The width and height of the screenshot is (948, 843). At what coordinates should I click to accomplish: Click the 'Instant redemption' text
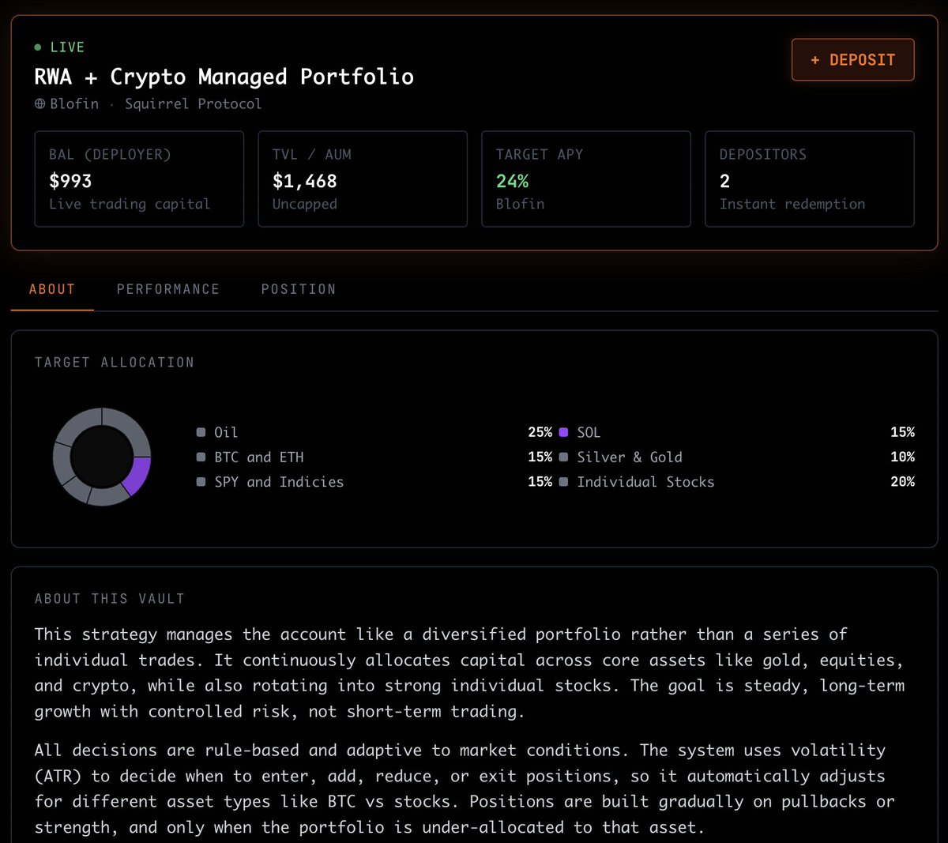coord(792,204)
